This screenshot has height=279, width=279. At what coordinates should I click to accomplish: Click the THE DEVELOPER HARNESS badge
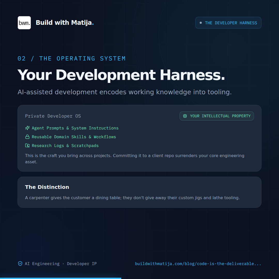point(228,23)
